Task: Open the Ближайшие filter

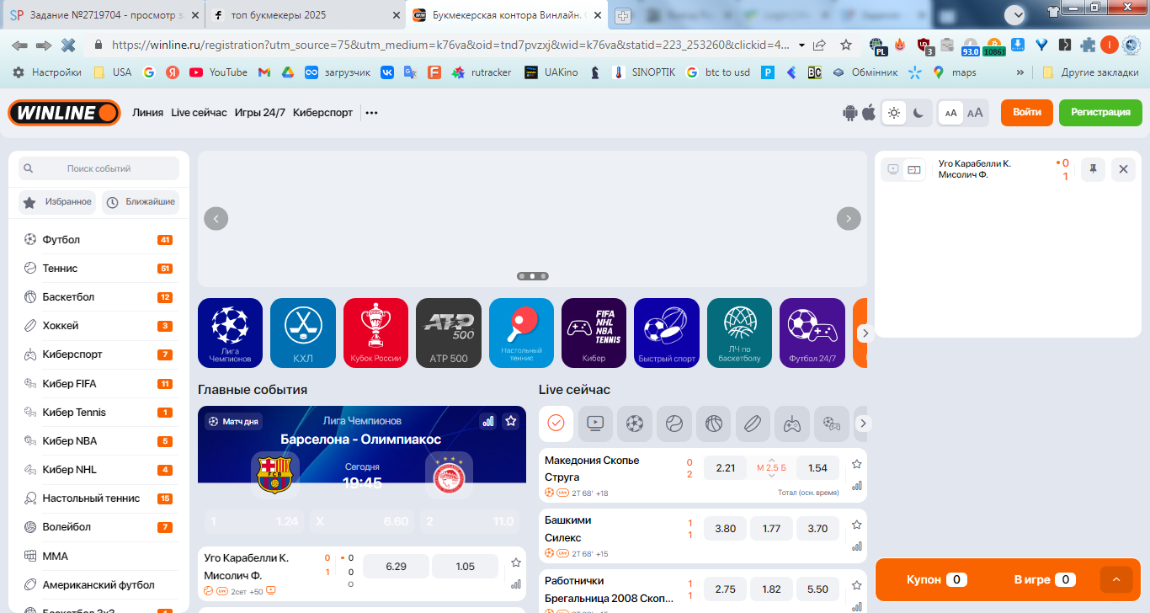Action: pyautogui.click(x=141, y=202)
